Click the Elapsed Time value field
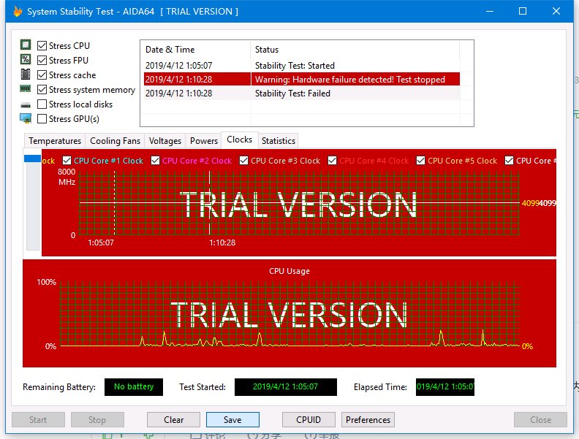Screen dimensions: 579x439 [445, 387]
